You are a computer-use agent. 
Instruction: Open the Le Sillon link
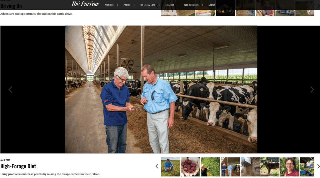pos(170,5)
